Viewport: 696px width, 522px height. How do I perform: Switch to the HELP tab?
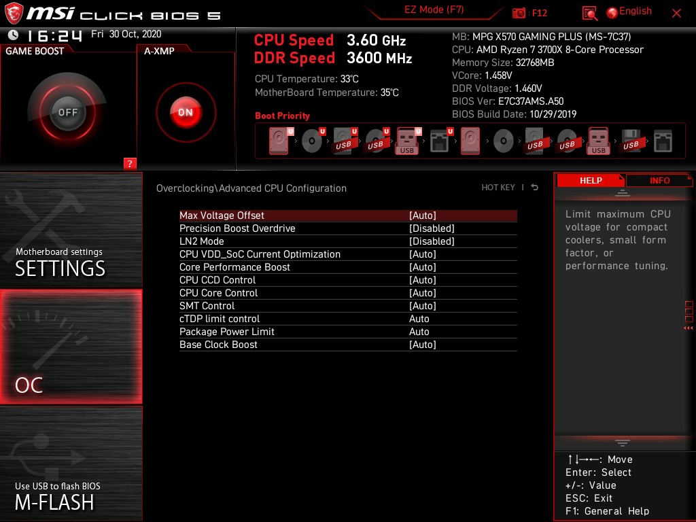click(x=591, y=180)
